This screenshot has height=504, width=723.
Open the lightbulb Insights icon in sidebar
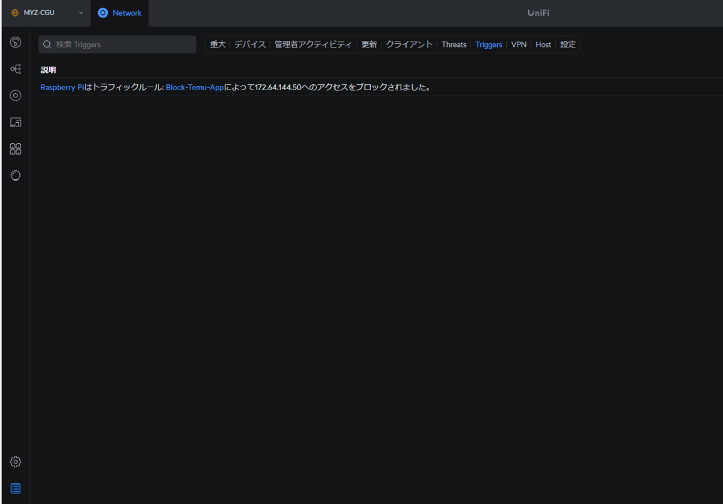[16, 176]
